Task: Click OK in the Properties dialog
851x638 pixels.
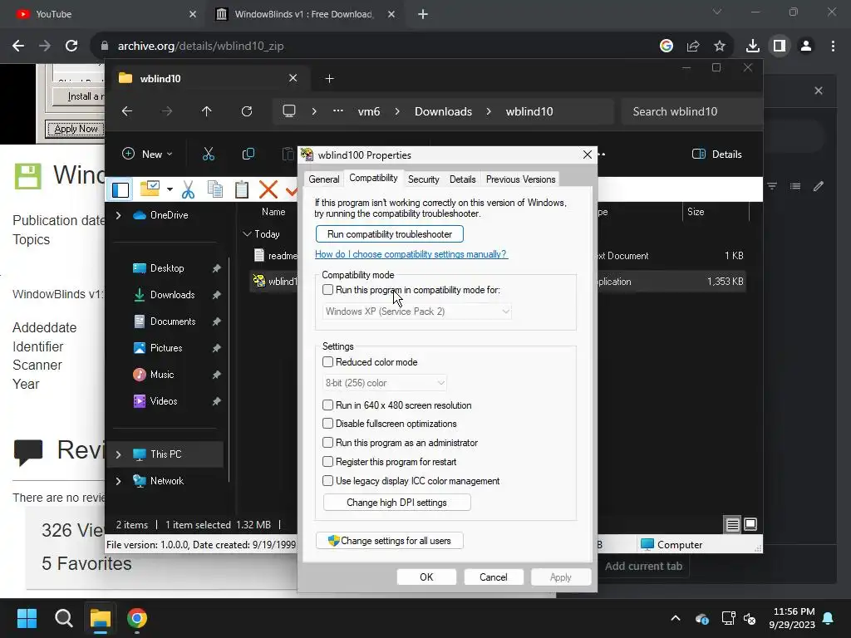Action: click(426, 577)
